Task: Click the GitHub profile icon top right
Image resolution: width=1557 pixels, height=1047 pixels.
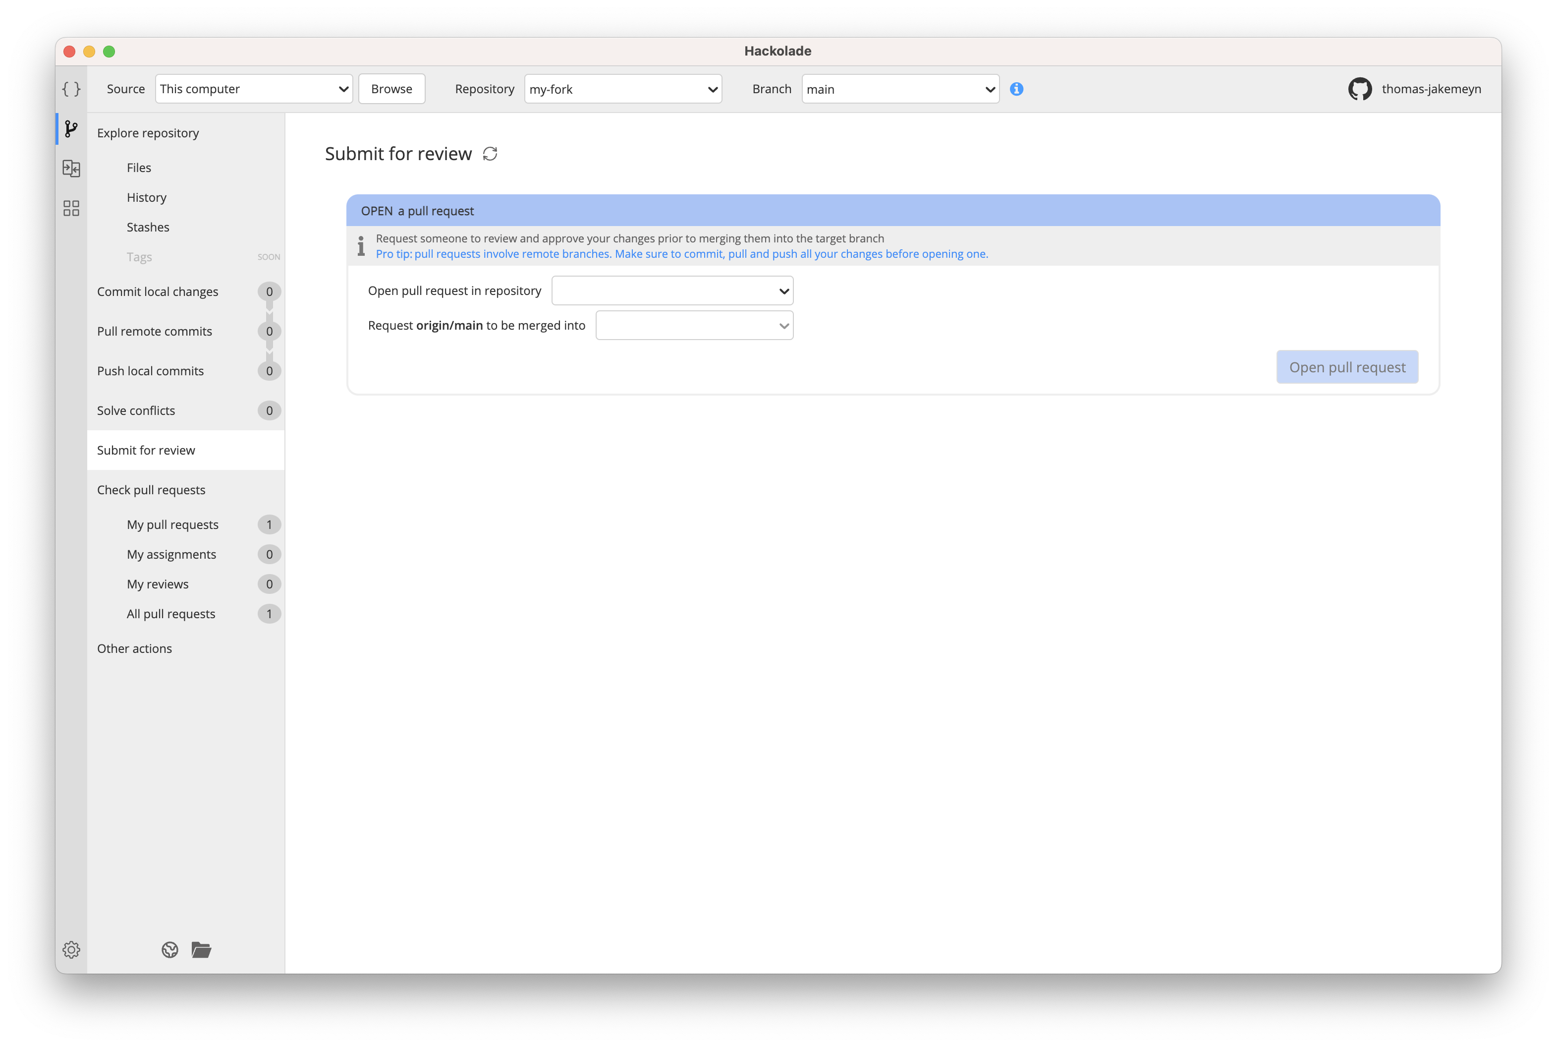Action: click(x=1358, y=89)
